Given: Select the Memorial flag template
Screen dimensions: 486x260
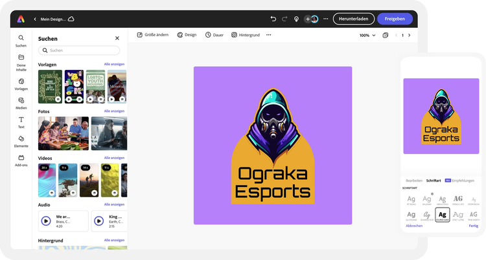Looking at the screenshot, I should [117, 87].
